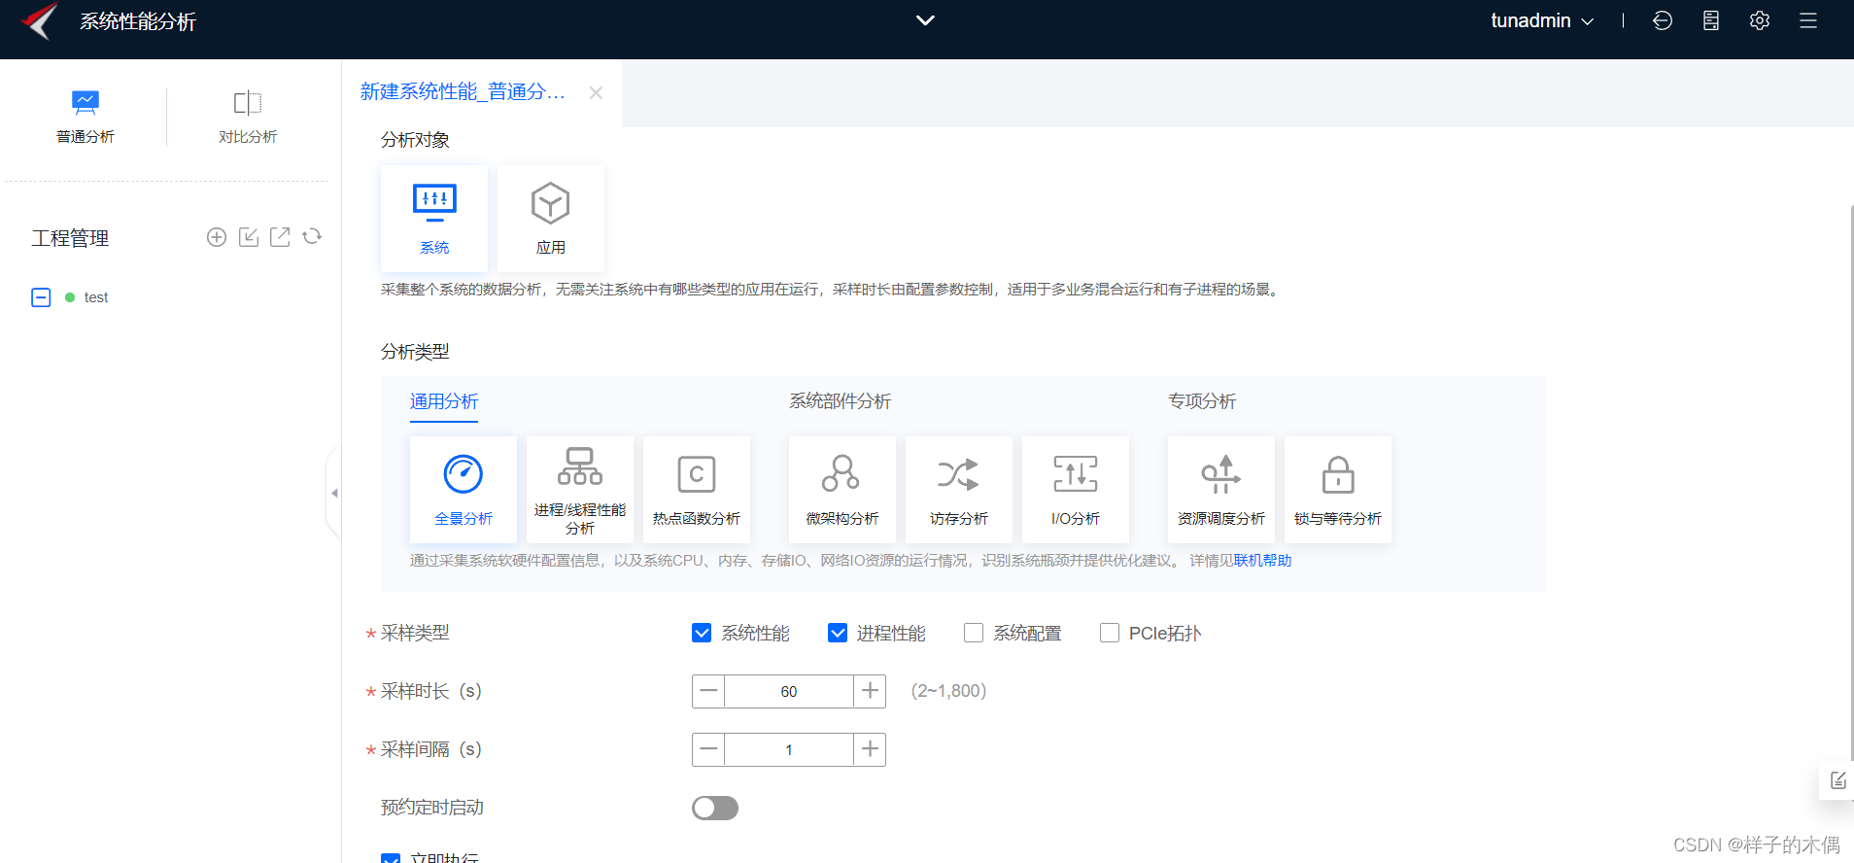Open the hamburger menu icon

click(x=1808, y=20)
